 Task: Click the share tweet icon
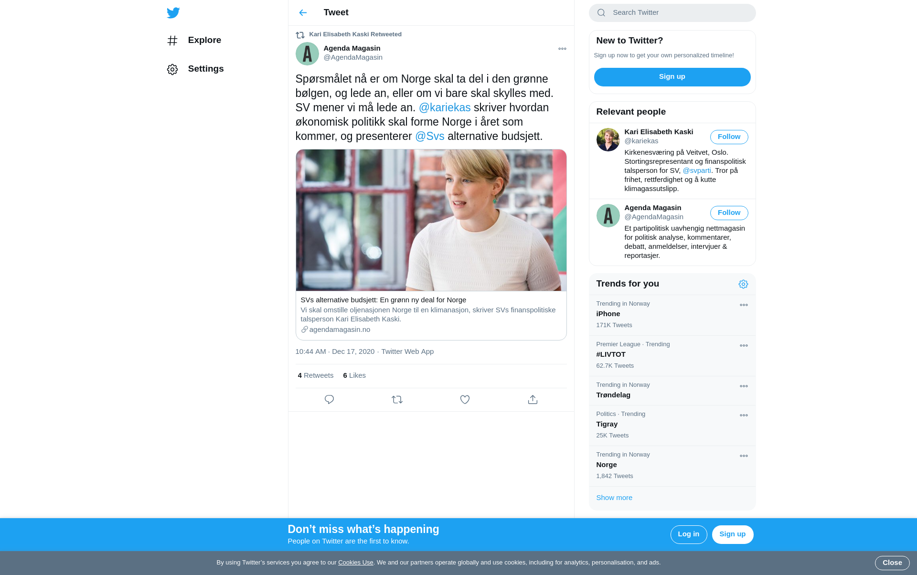[533, 400]
